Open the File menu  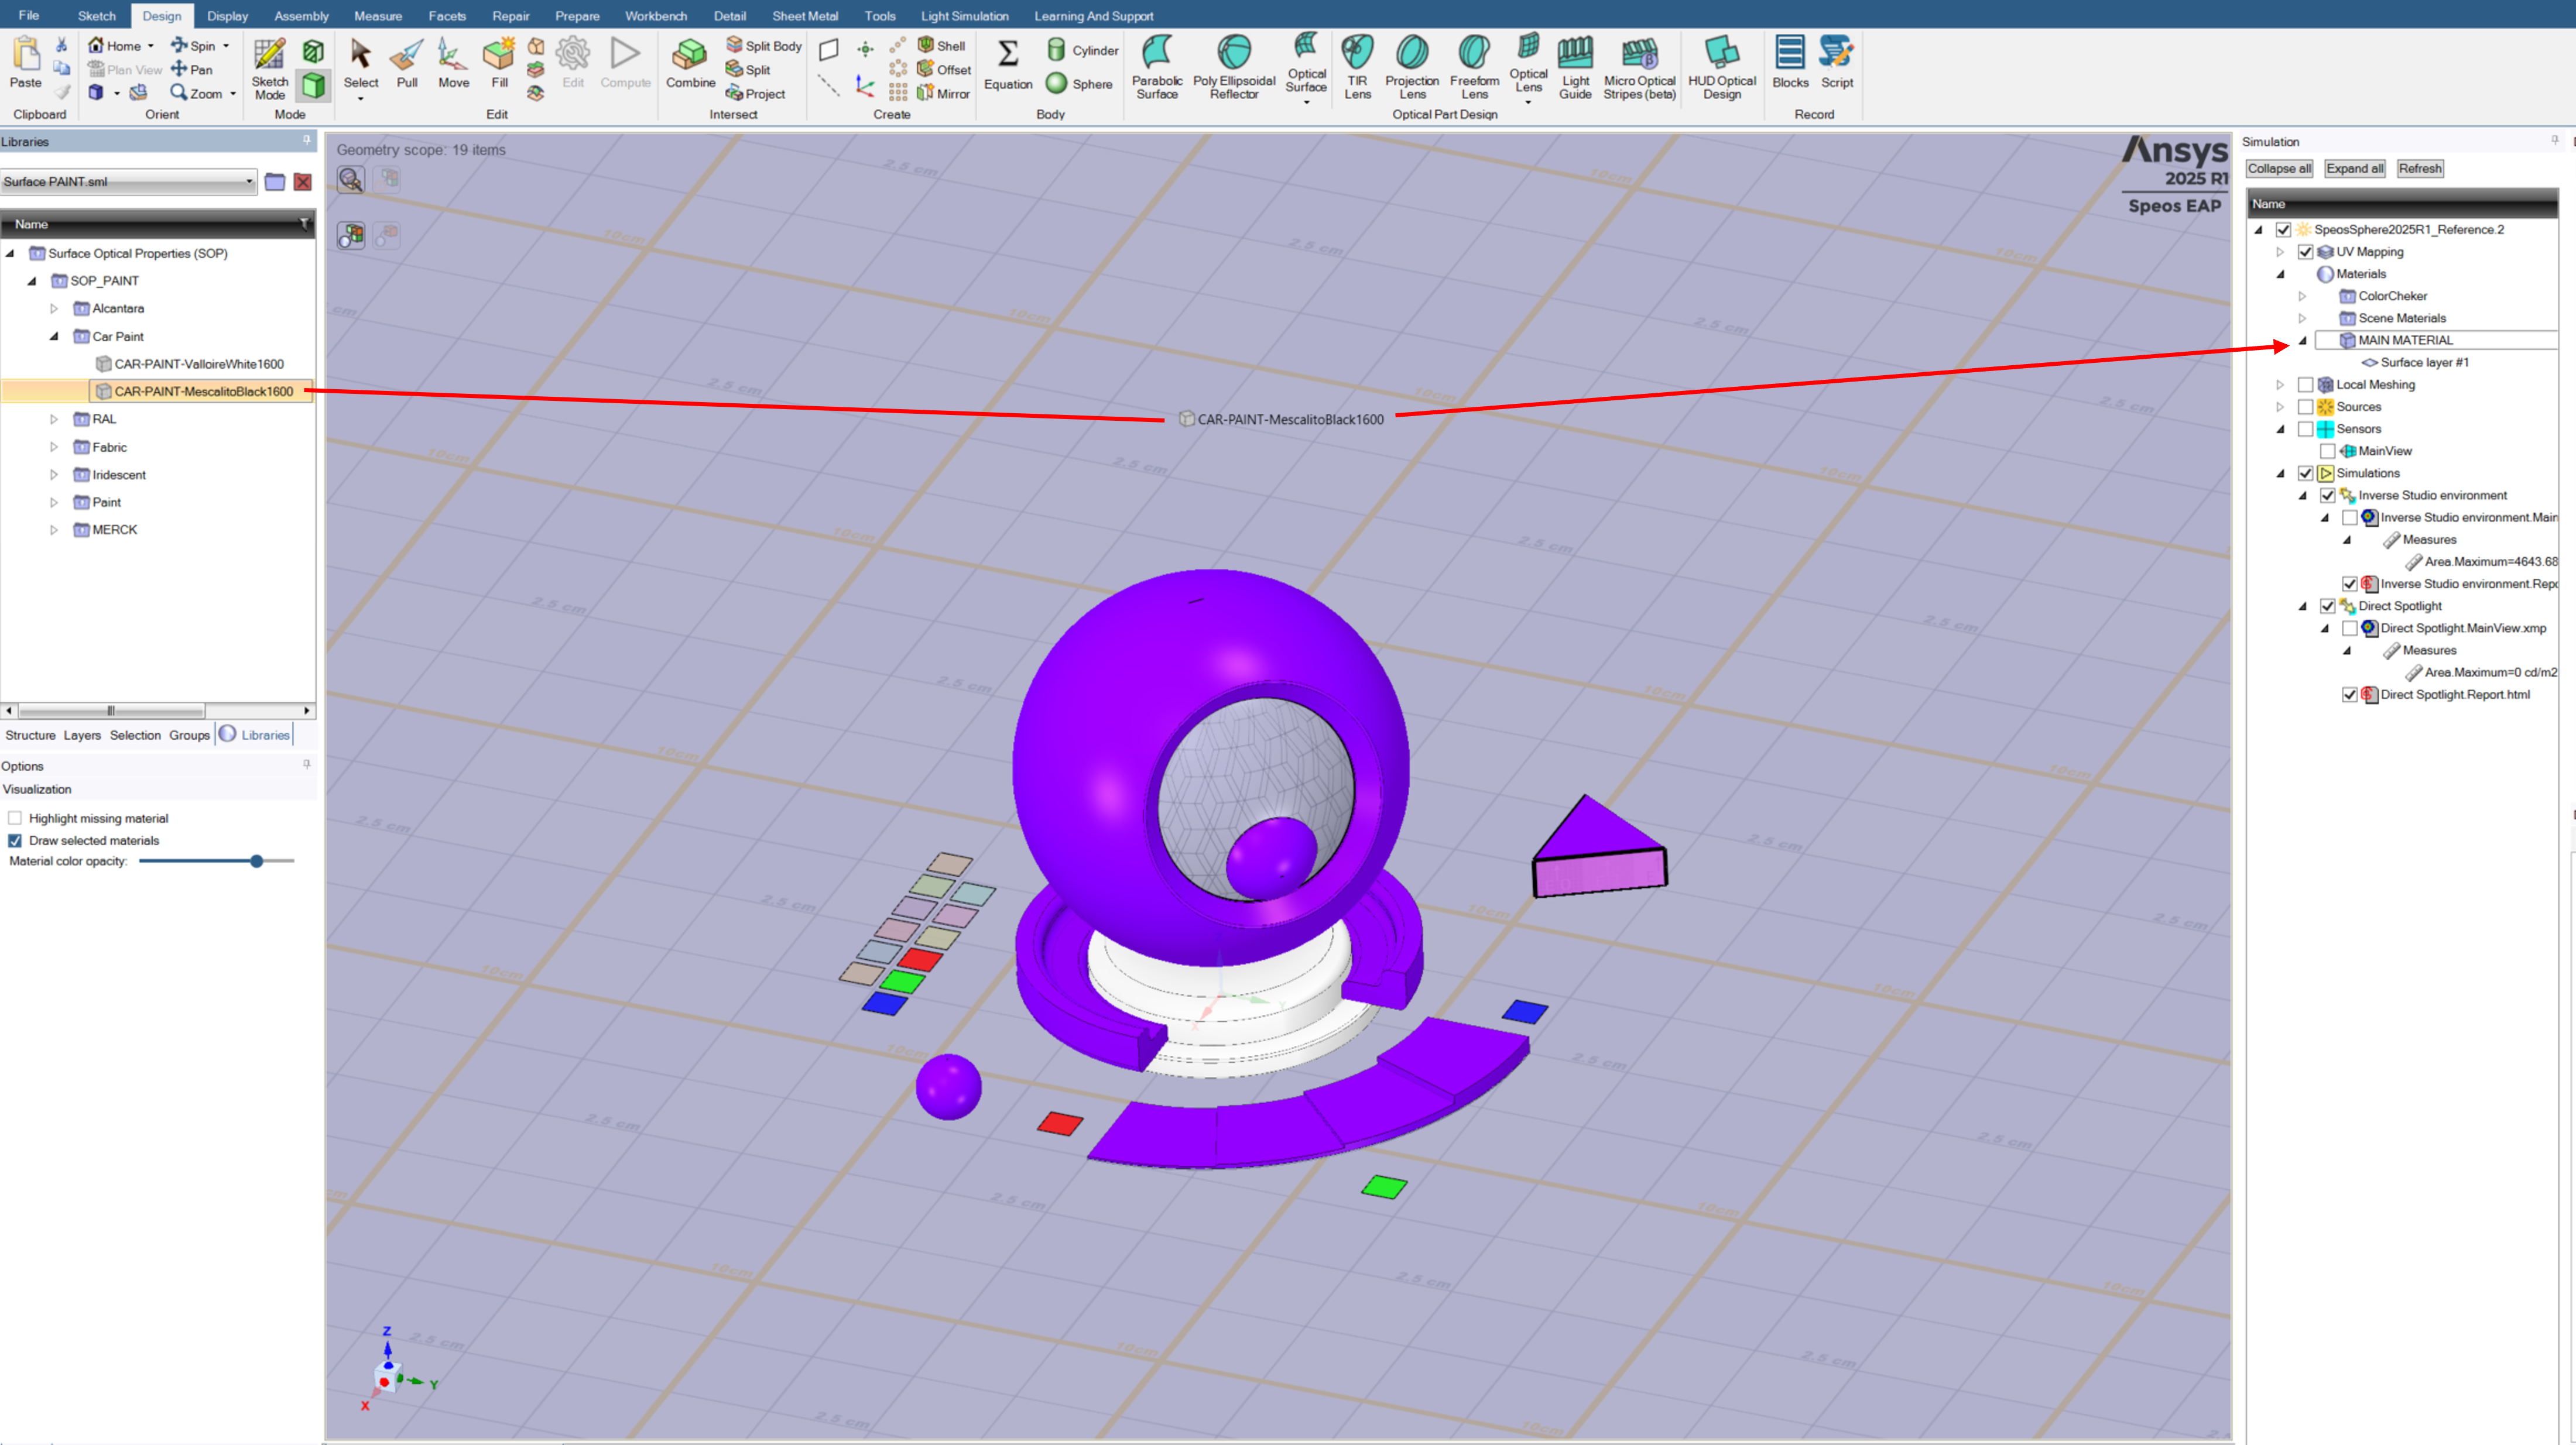[x=29, y=15]
